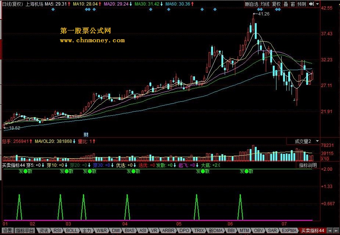This screenshot has height=235, width=340.
Task: Switch to the 主力 tab
Action: pos(87,231)
